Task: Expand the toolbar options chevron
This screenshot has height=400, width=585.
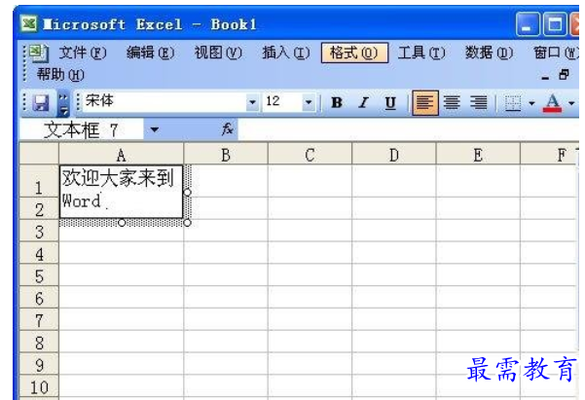Action: point(63,103)
